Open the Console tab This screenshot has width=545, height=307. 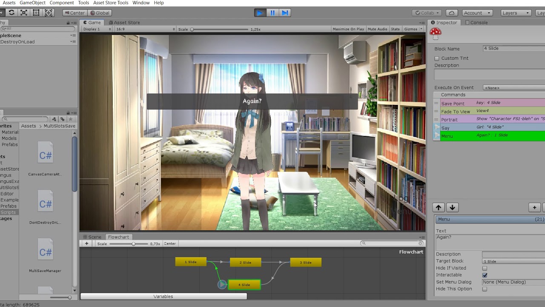pos(476,23)
